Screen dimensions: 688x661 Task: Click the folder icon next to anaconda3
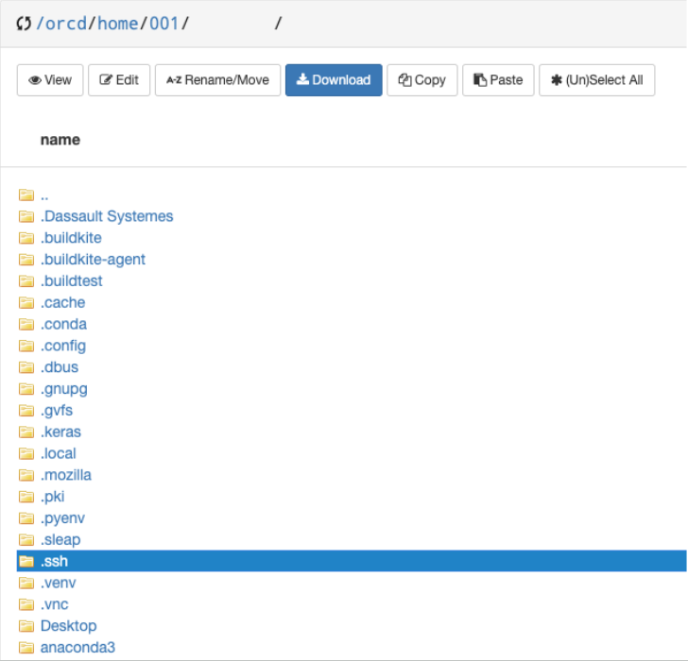click(26, 648)
